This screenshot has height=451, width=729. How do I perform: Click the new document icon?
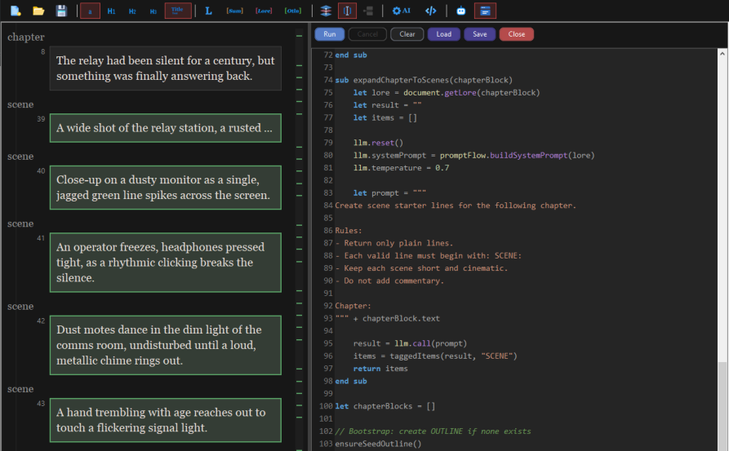tap(16, 11)
